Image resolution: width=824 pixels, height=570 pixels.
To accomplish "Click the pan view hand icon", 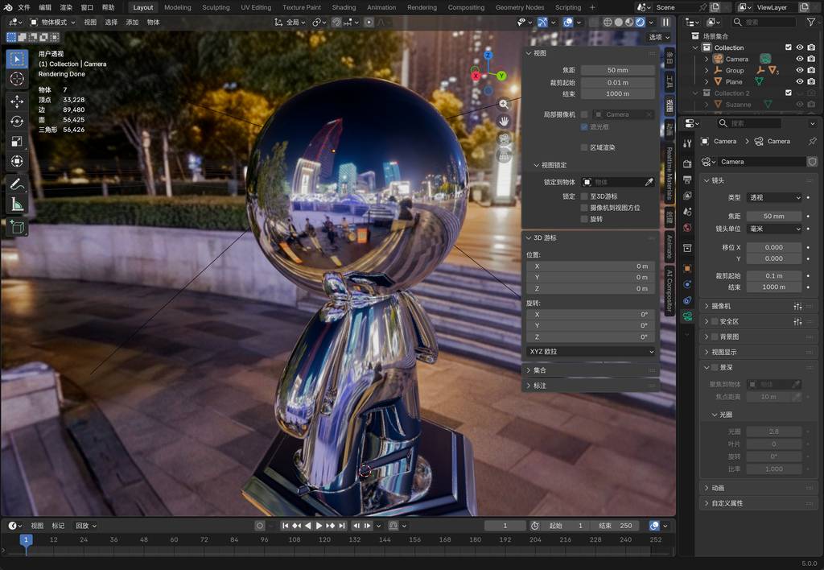I will point(504,122).
